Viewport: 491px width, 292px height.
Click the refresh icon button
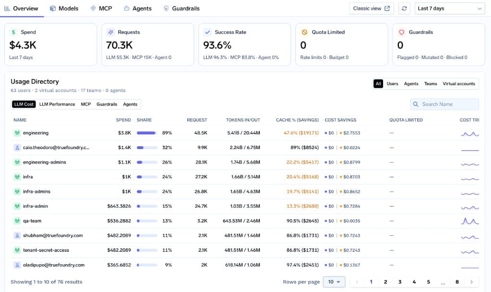coord(404,9)
